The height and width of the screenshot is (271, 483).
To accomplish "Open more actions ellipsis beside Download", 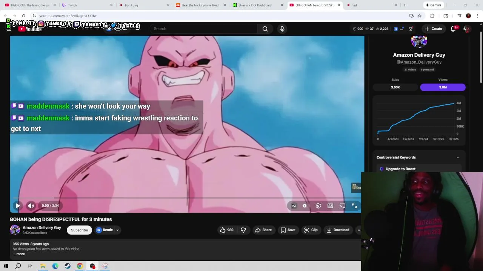I will point(359,230).
